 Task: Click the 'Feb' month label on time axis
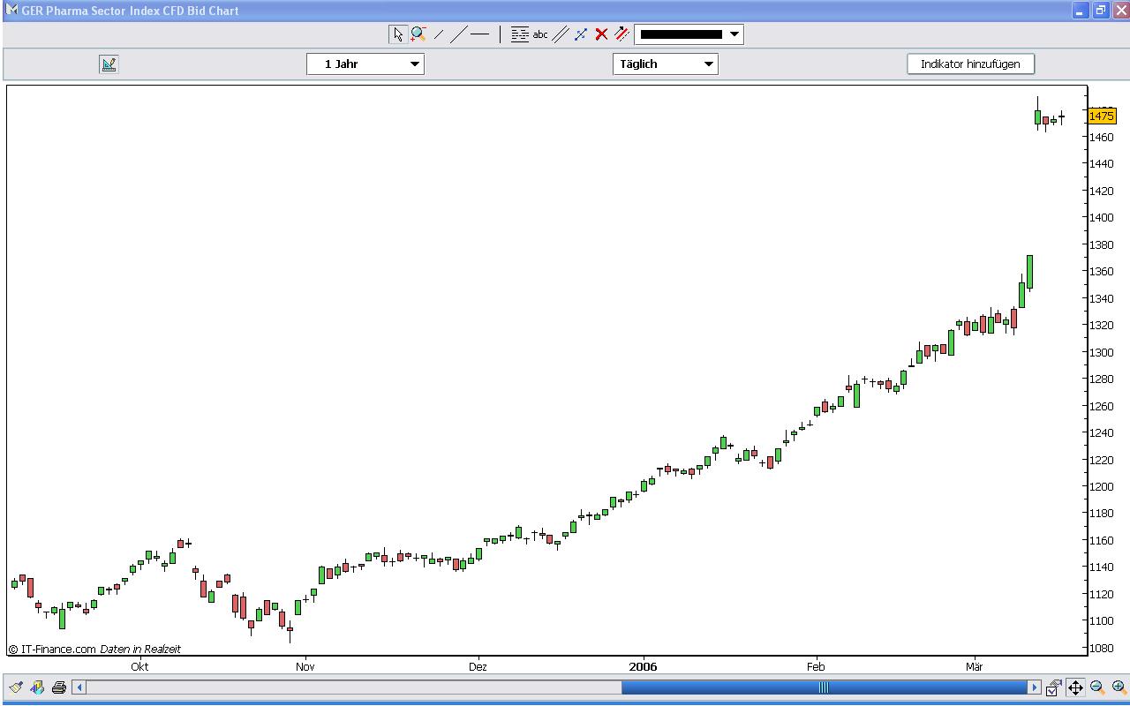[816, 667]
